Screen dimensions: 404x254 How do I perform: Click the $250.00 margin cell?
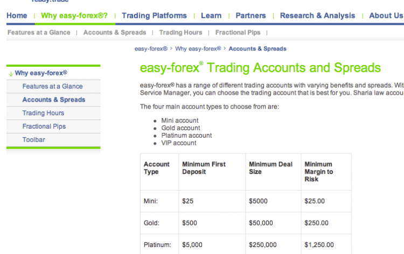tap(316, 223)
